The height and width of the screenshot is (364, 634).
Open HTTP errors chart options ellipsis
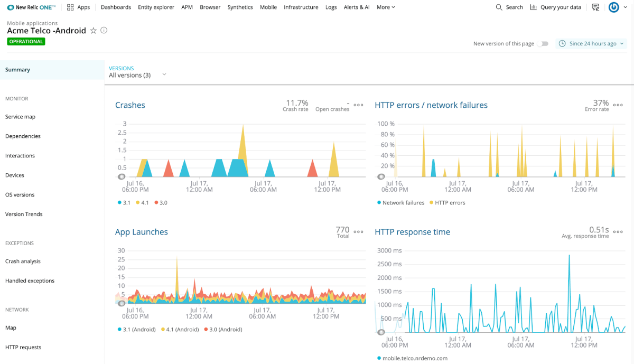click(x=618, y=105)
